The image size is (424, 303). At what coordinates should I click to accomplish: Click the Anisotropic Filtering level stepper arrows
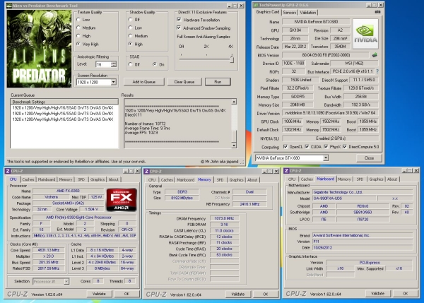coord(114,64)
